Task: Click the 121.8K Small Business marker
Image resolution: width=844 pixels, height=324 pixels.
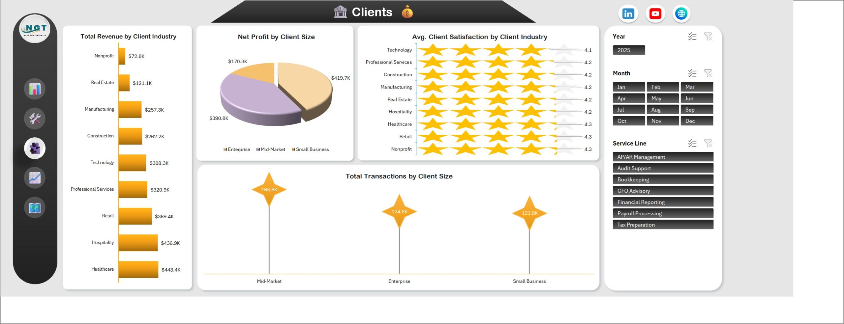Action: click(x=529, y=213)
